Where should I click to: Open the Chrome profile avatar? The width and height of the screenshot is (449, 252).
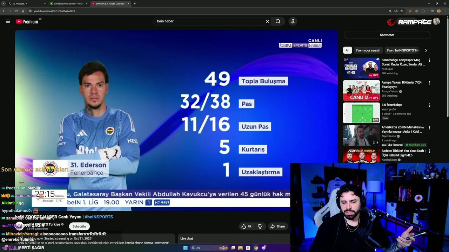pyautogui.click(x=439, y=11)
